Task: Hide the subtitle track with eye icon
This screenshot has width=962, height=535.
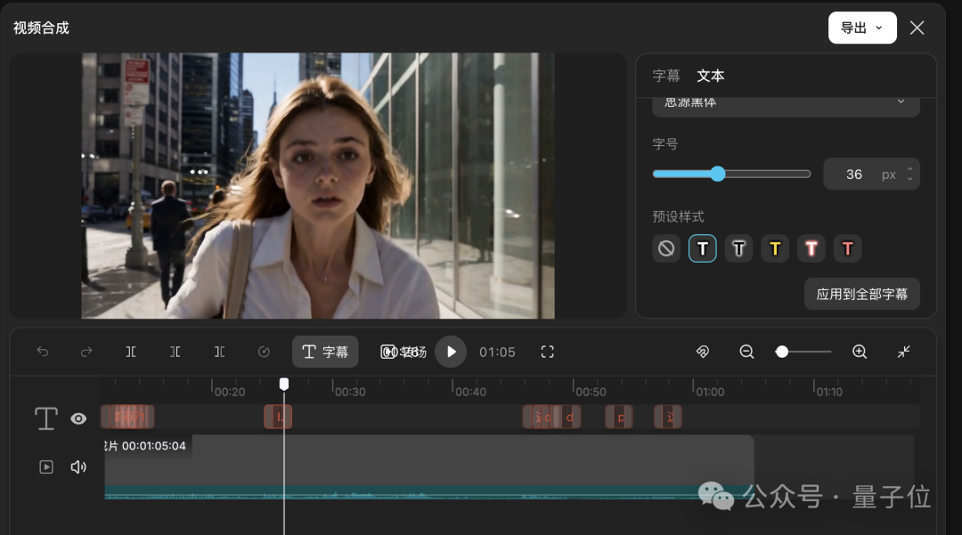Action: pyautogui.click(x=78, y=418)
